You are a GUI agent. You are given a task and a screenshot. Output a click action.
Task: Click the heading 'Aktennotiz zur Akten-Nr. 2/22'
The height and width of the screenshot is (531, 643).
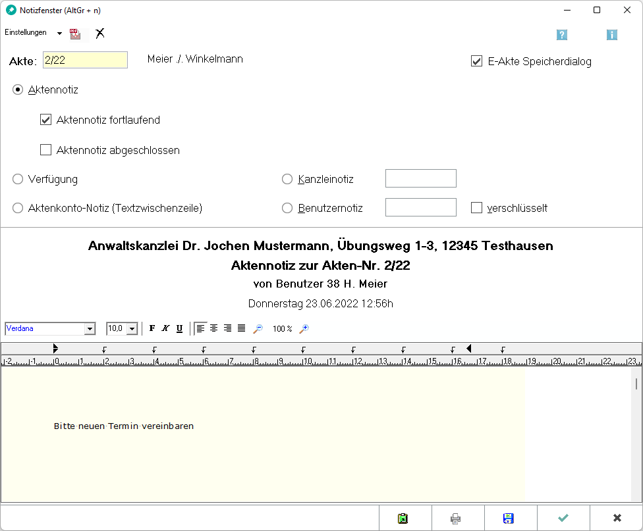(321, 266)
